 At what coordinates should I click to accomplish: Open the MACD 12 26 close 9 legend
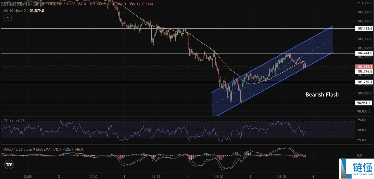pyautogui.click(x=27, y=149)
